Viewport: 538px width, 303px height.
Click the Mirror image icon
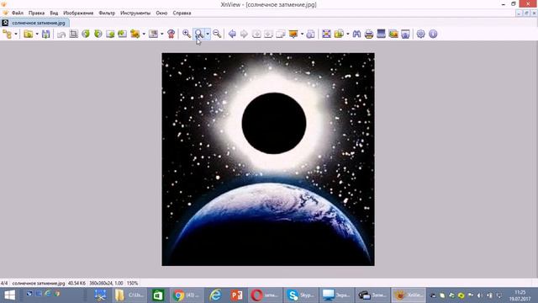(x=123, y=34)
